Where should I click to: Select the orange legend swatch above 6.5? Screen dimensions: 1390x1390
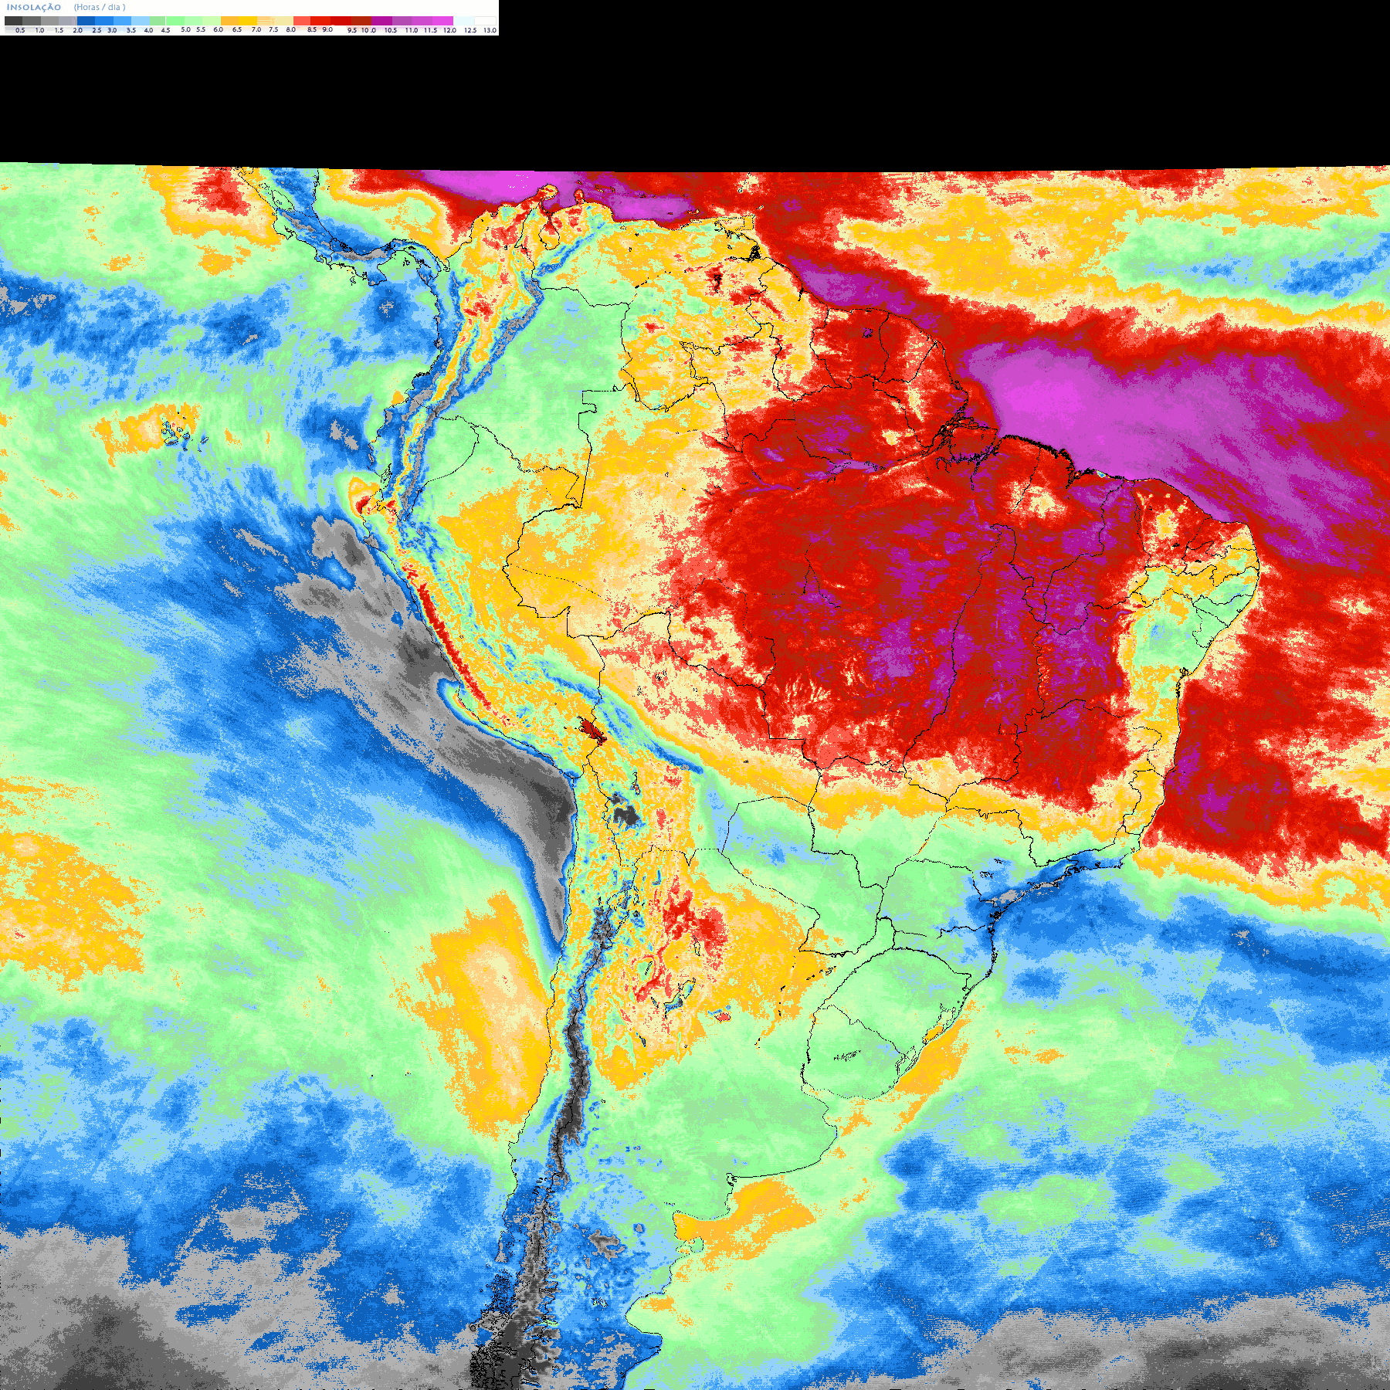coord(229,21)
